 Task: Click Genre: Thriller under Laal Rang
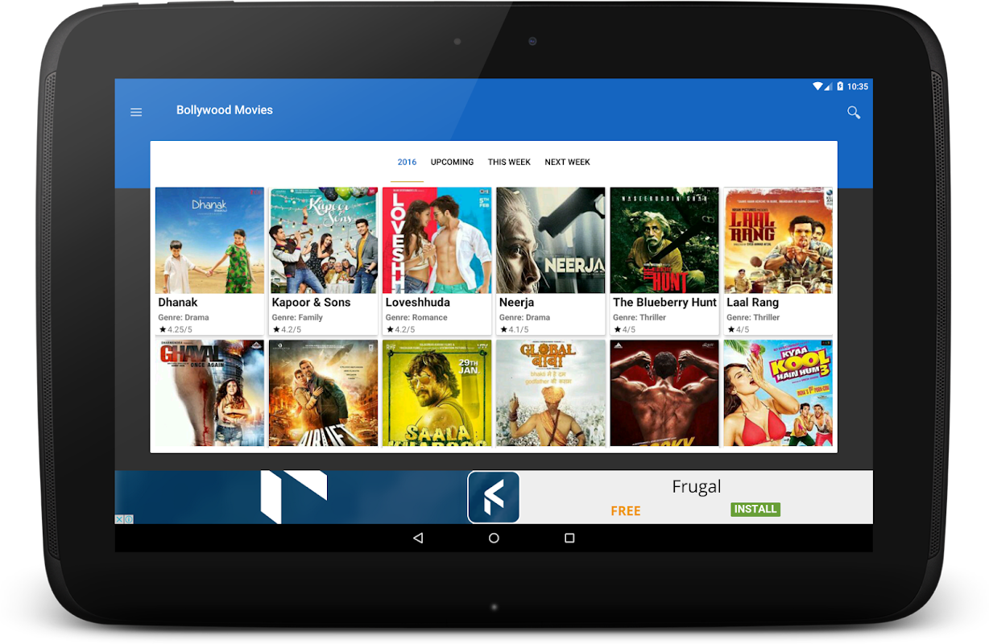[753, 317]
